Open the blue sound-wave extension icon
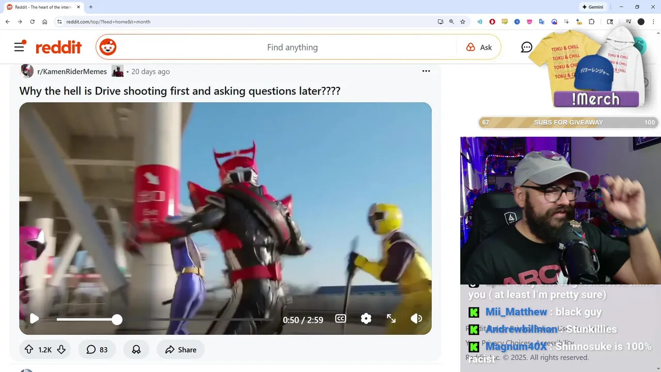 point(480,22)
